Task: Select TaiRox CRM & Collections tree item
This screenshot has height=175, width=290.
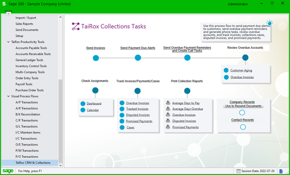Action: point(33,163)
